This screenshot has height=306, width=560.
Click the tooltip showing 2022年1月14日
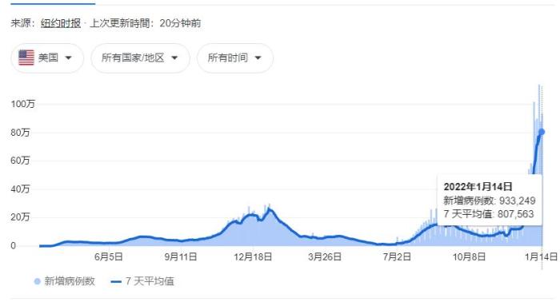pos(490,201)
